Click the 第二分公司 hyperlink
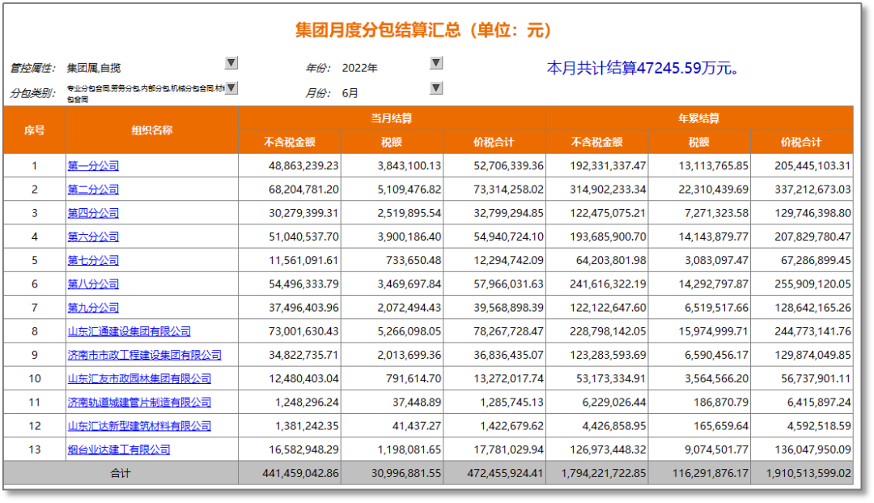Image resolution: width=874 pixels, height=503 pixels. click(x=91, y=190)
